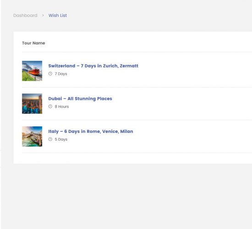Click empty area below the wish list card
252x229 pixels.
pyautogui.click(x=126, y=196)
